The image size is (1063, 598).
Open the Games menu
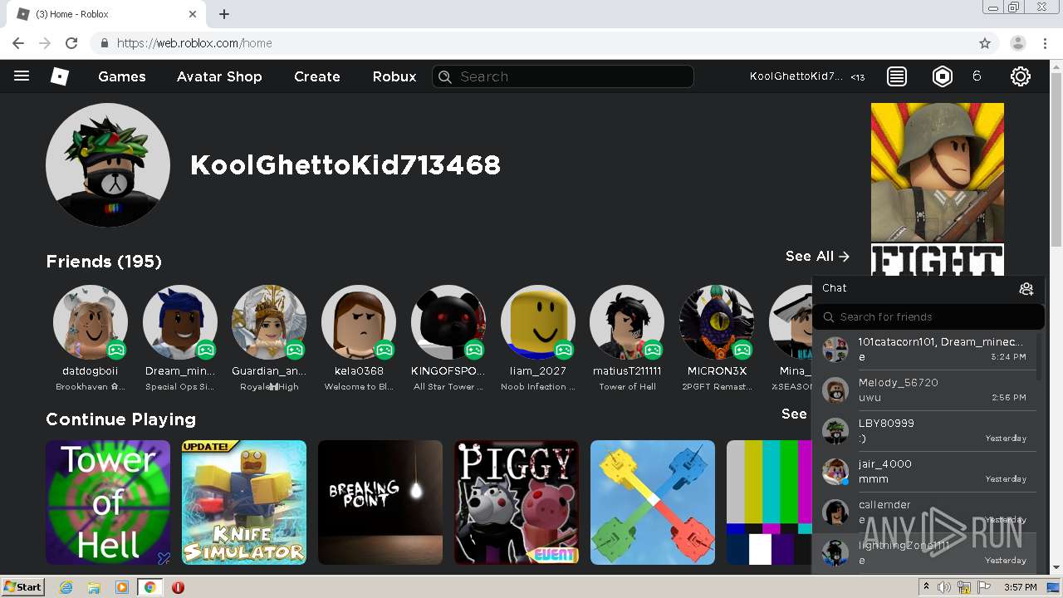(122, 76)
